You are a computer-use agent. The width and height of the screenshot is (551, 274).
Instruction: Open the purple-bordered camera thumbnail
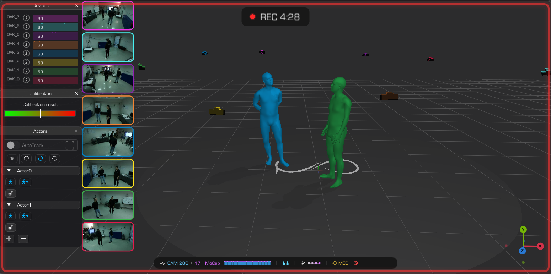tap(108, 79)
